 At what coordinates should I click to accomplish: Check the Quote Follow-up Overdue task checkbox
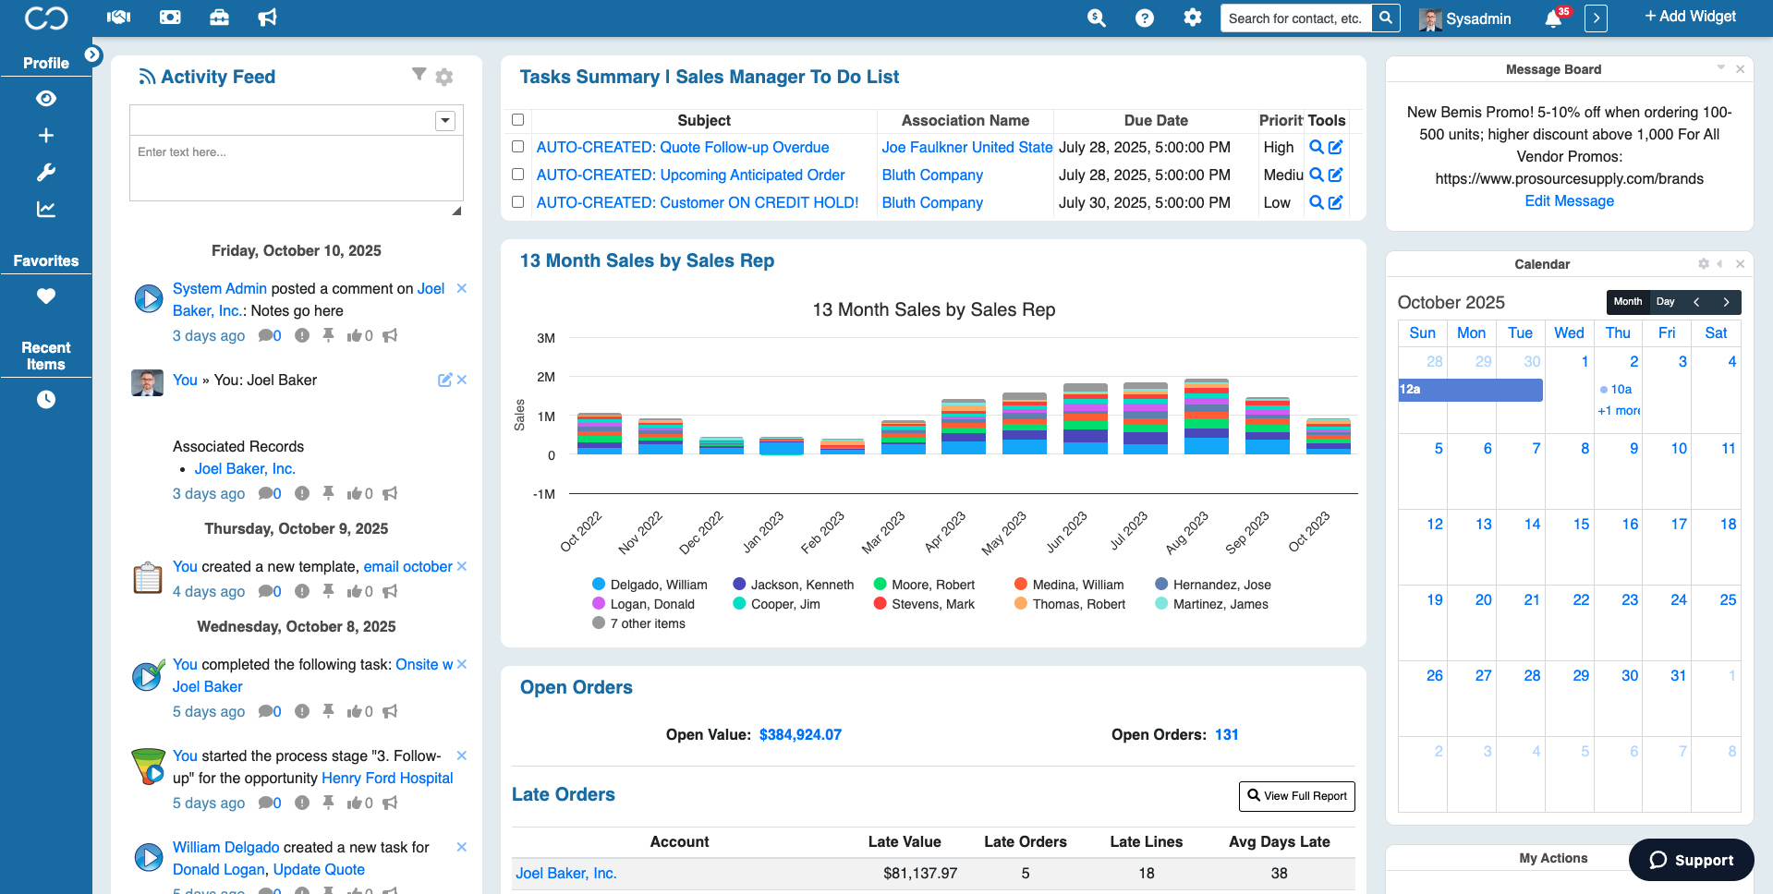pyautogui.click(x=518, y=147)
